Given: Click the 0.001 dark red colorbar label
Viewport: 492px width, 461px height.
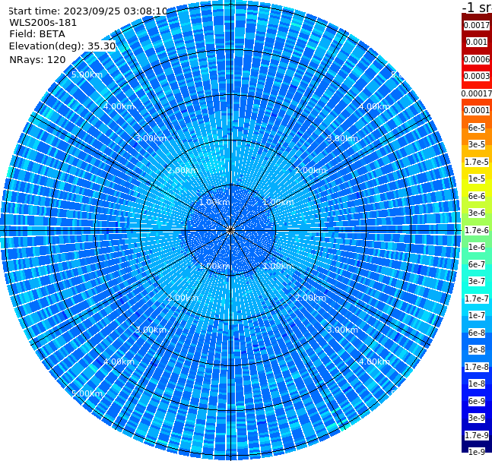Looking at the screenshot, I should pos(477,42).
